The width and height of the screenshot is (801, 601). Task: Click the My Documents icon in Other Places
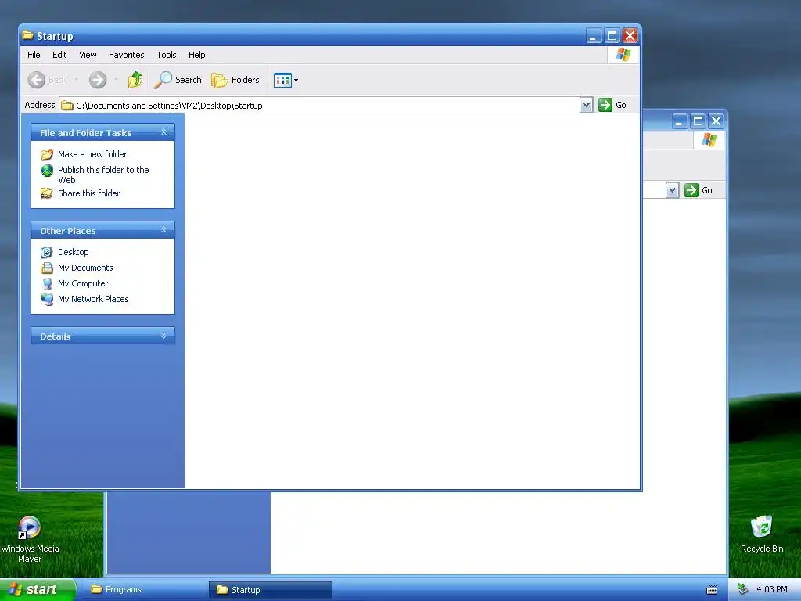(x=47, y=268)
